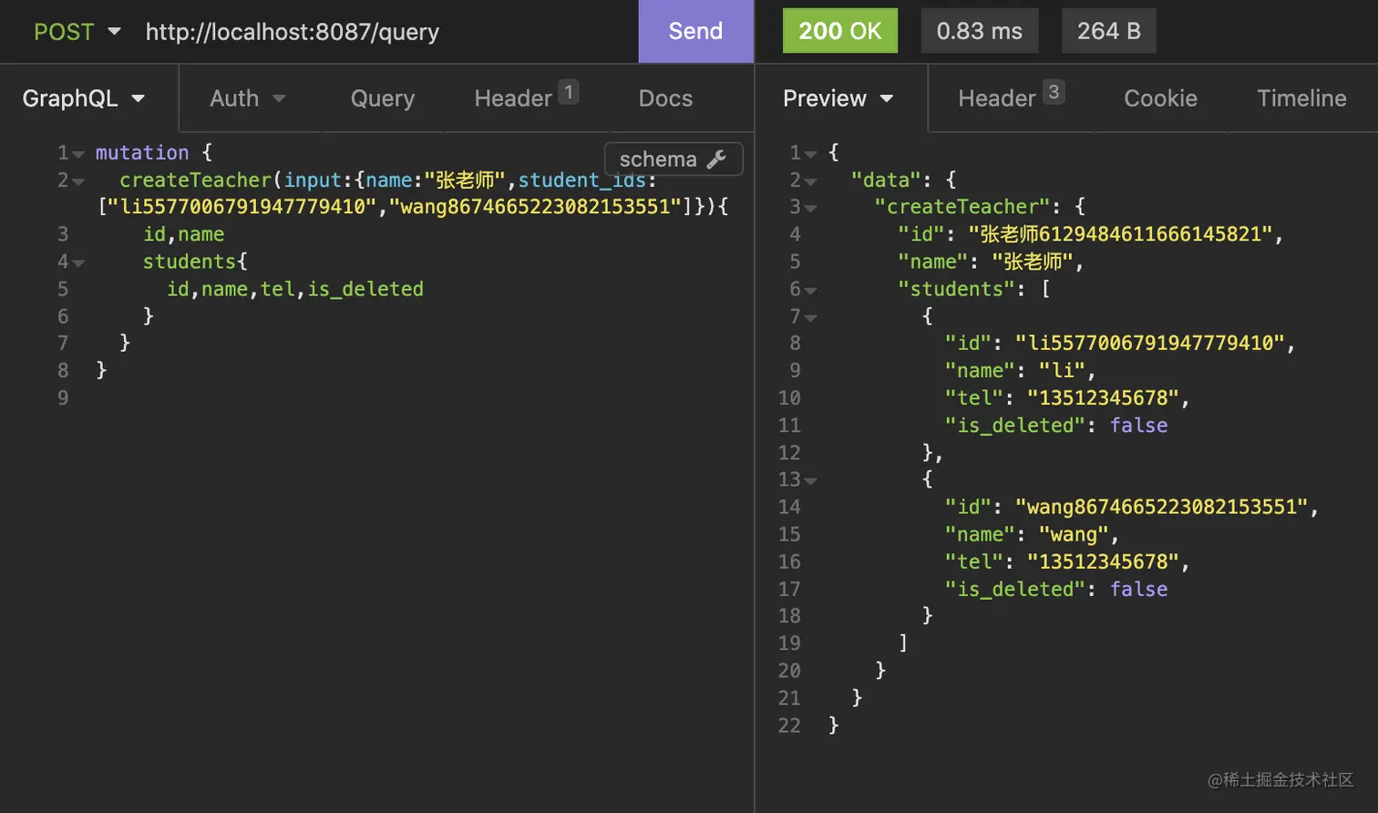Click the "tel" value on response line 10
This screenshot has height=813, width=1378.
coord(1103,397)
